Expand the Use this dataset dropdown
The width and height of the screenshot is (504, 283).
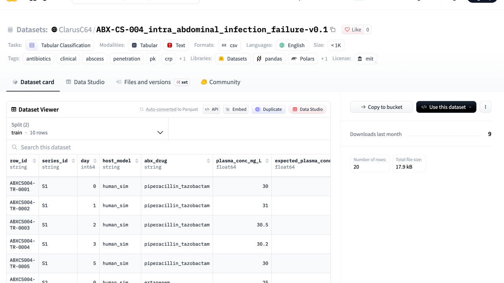(x=446, y=107)
